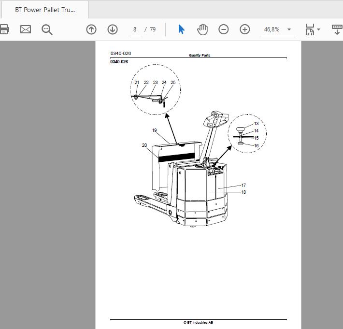Viewport: 343px width, 329px height.
Task: Activate the Selection arrow tool
Action: pyautogui.click(x=181, y=29)
